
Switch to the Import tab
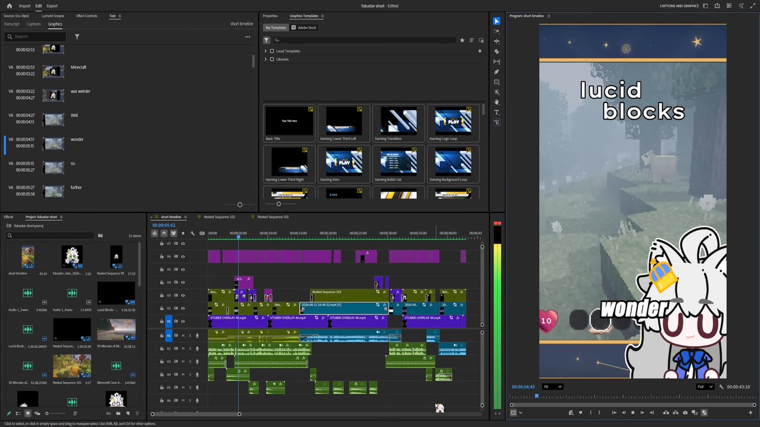(x=24, y=6)
